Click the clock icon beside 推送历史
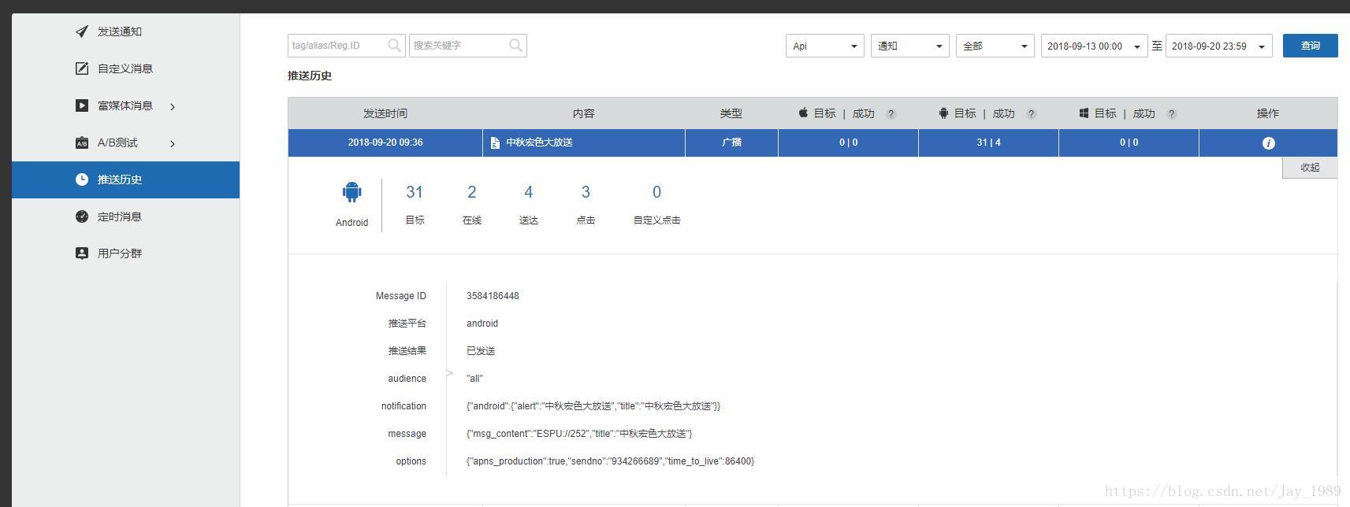 82,179
